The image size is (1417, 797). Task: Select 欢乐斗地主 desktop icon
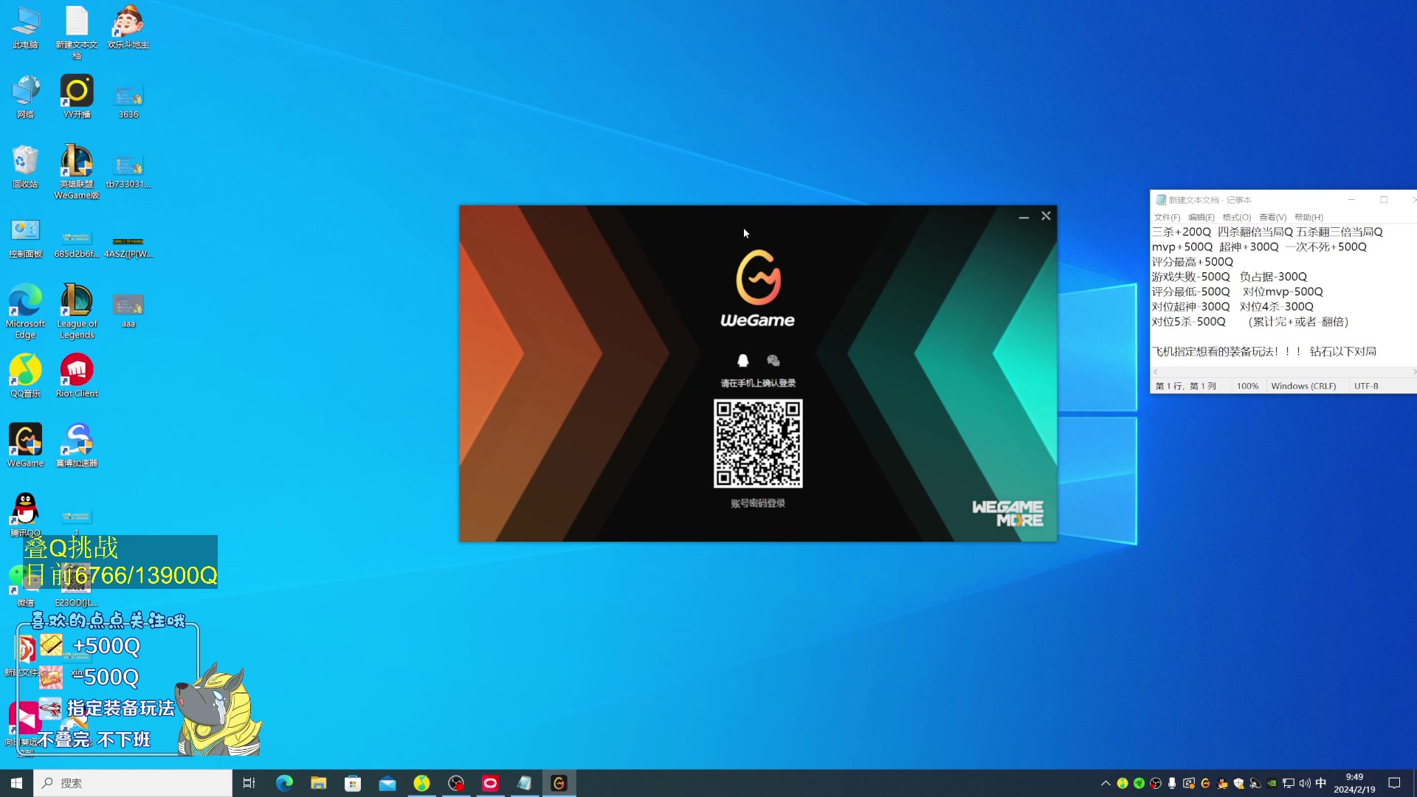[128, 28]
